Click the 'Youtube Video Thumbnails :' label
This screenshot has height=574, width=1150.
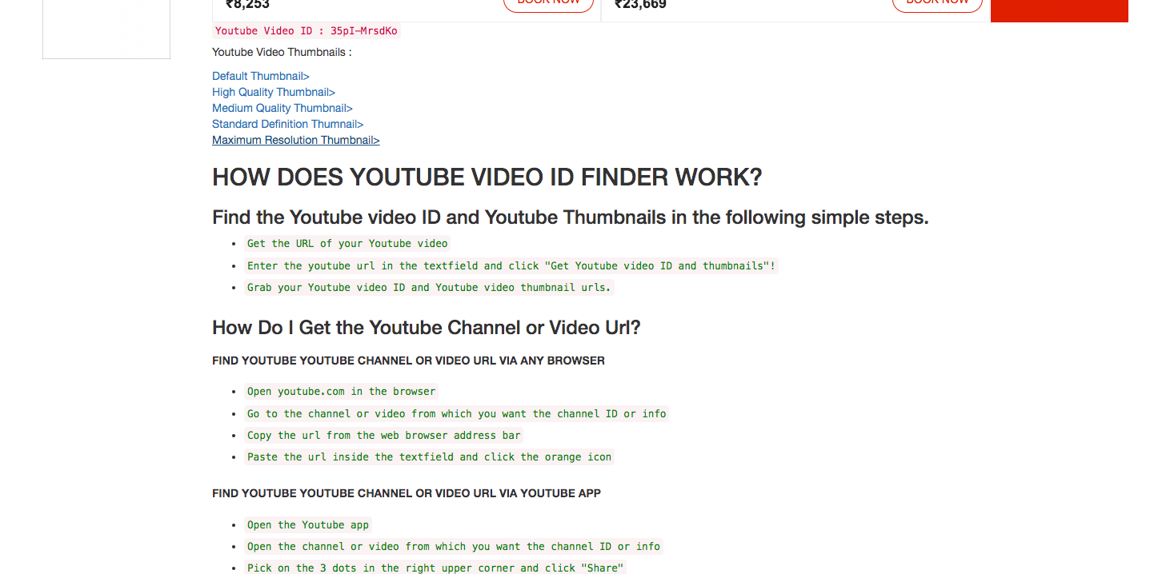tap(282, 52)
